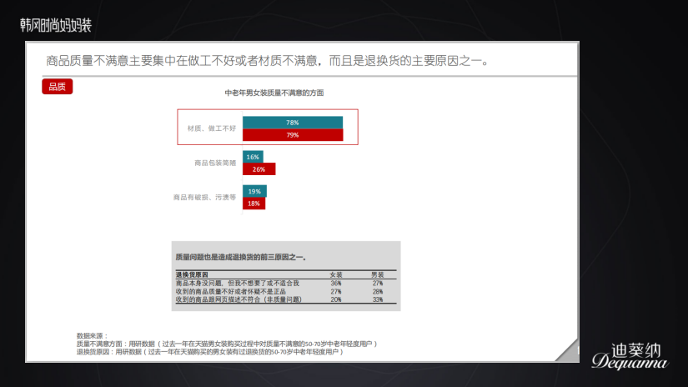Image resolution: width=688 pixels, height=387 pixels.
Task: Click the 迪葵纳 Dequanna logo
Action: click(630, 356)
